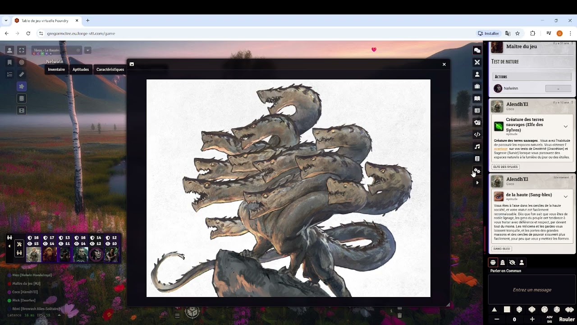Select the green orc party portrait
The width and height of the screenshot is (577, 325).
81,255
